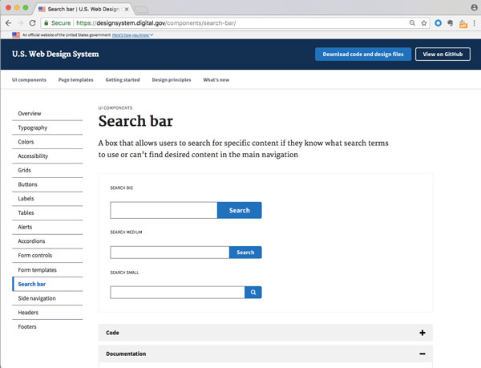Click the big Search button

tap(239, 210)
